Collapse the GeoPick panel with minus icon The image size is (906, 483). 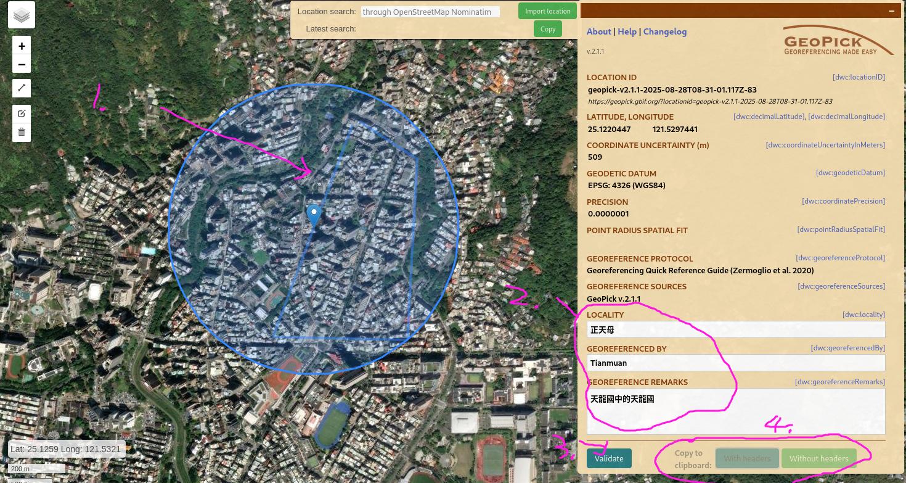[891, 11]
